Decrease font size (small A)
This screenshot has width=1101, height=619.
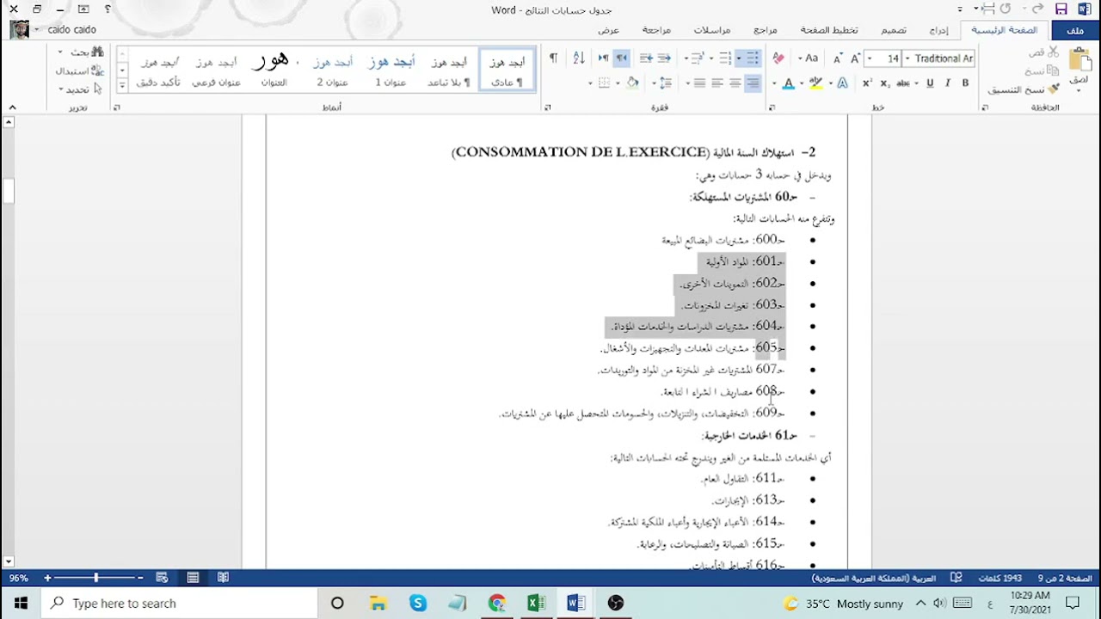coord(838,58)
